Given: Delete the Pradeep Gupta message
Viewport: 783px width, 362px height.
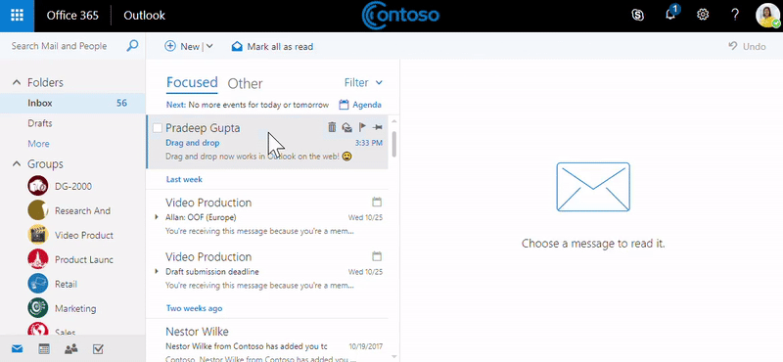Looking at the screenshot, I should 332,127.
